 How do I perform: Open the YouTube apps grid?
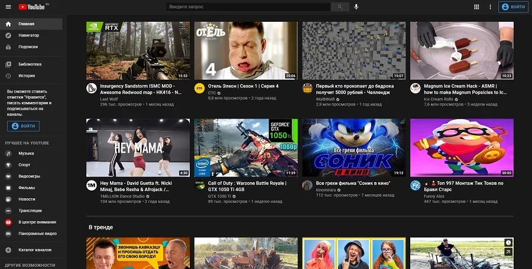476,6
